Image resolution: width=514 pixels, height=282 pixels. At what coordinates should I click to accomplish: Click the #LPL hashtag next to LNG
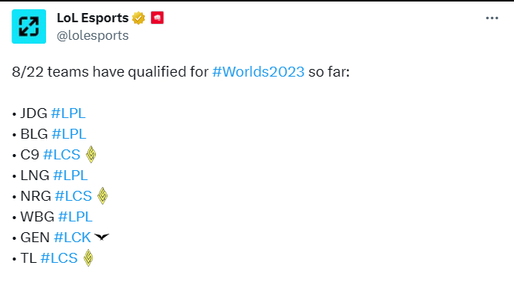pyautogui.click(x=71, y=175)
